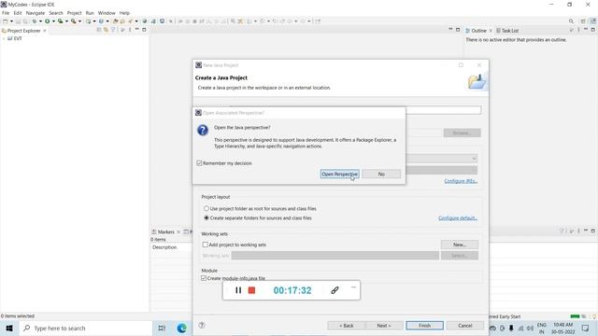Image resolution: width=598 pixels, height=336 pixels.
Task: Open the Window menu
Action: [x=107, y=13]
